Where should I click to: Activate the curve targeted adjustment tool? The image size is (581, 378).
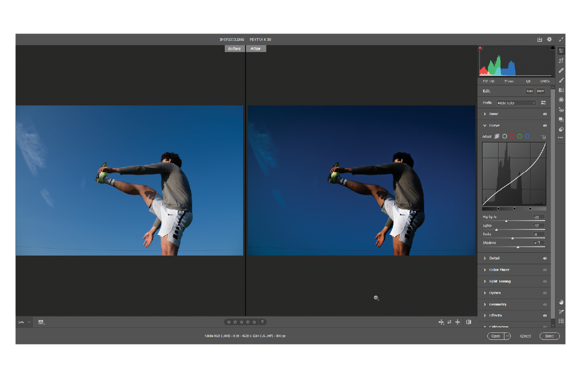[x=543, y=137]
